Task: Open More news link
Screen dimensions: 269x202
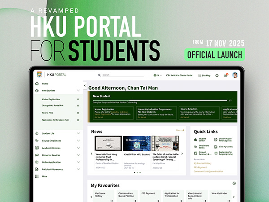Action: point(180,130)
